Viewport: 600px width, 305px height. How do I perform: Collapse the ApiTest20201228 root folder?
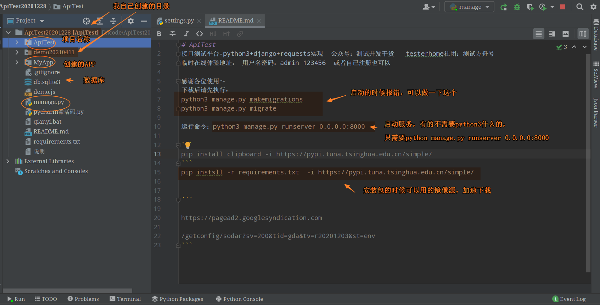[8, 32]
